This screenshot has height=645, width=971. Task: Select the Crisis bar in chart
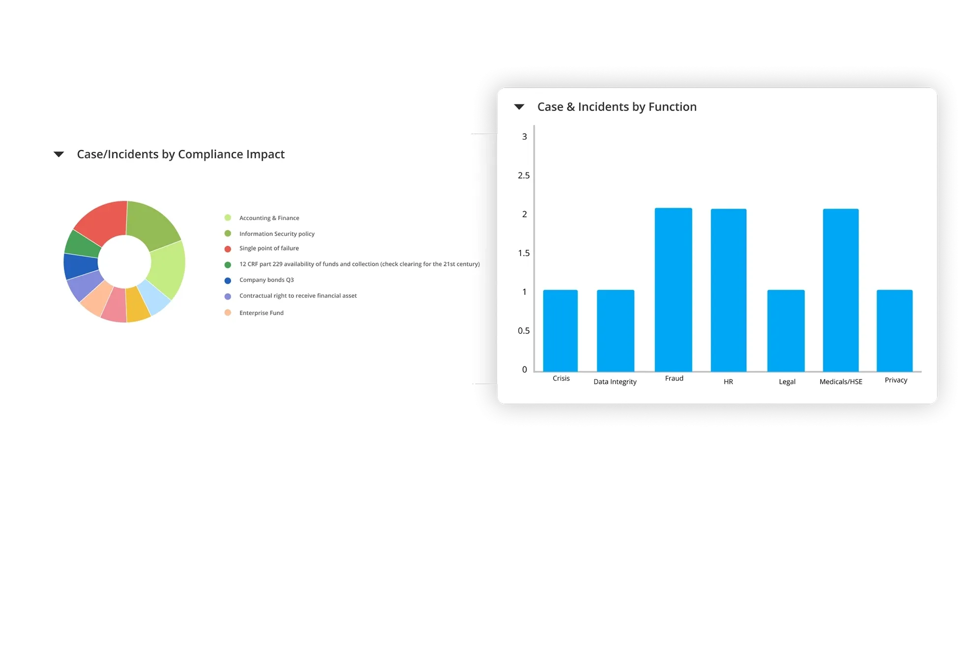560,330
